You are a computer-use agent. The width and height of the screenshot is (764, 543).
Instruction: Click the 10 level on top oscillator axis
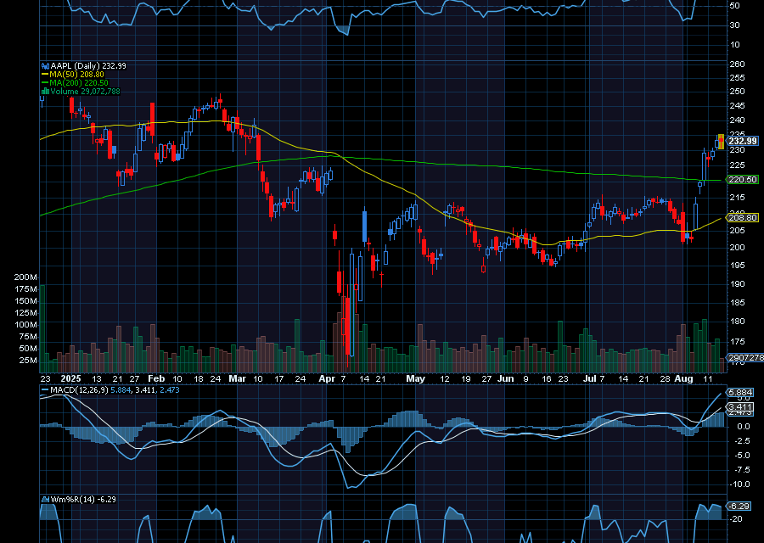[x=734, y=45]
